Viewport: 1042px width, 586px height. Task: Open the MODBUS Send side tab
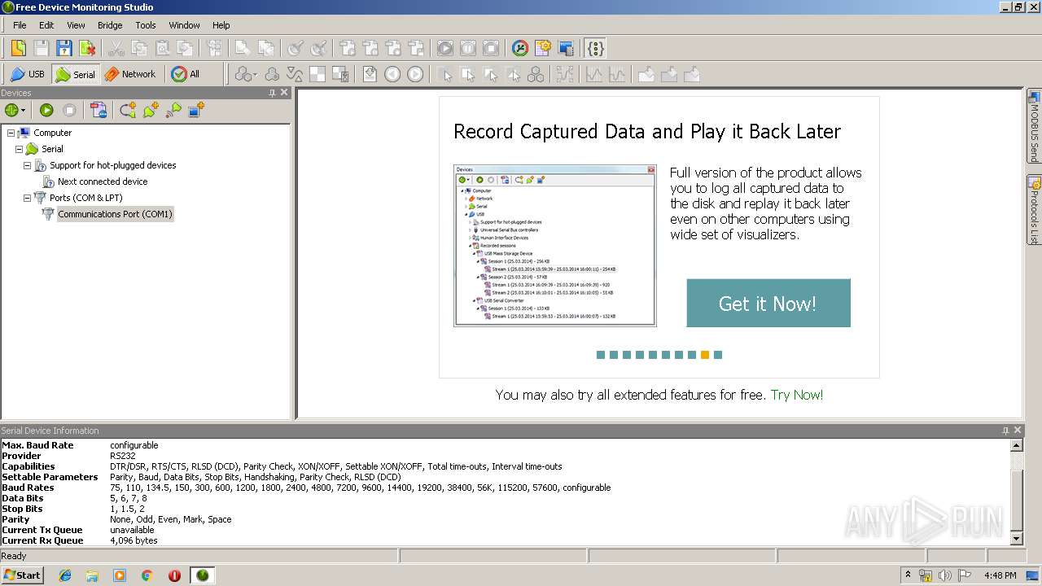click(1035, 126)
